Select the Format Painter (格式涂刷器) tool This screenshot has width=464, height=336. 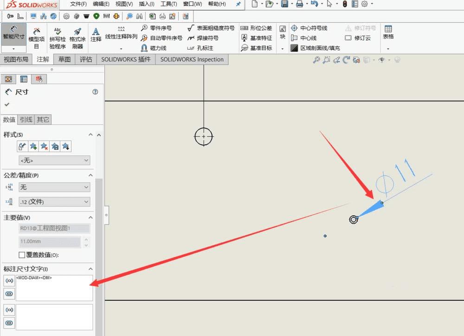click(x=77, y=36)
